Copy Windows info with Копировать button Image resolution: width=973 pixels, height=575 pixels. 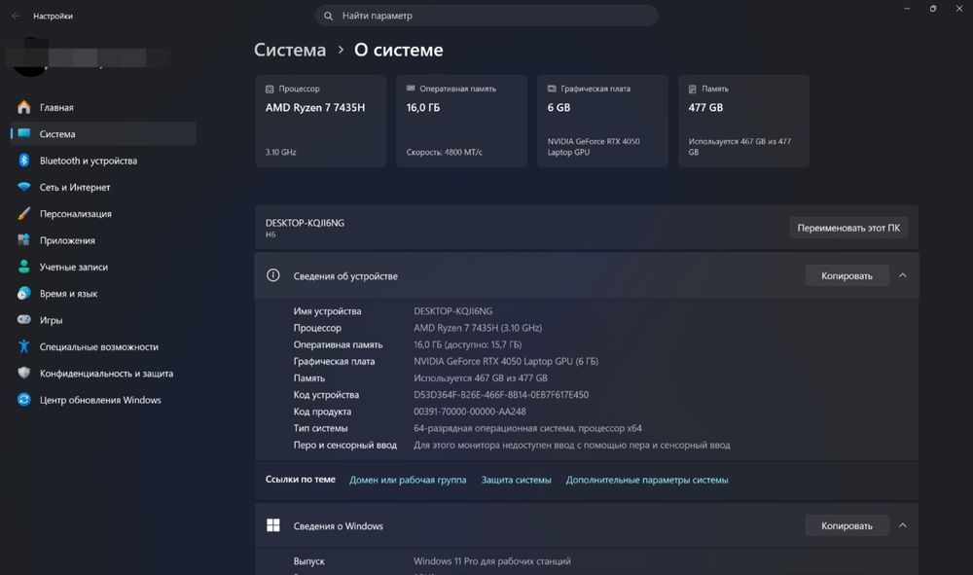(847, 525)
